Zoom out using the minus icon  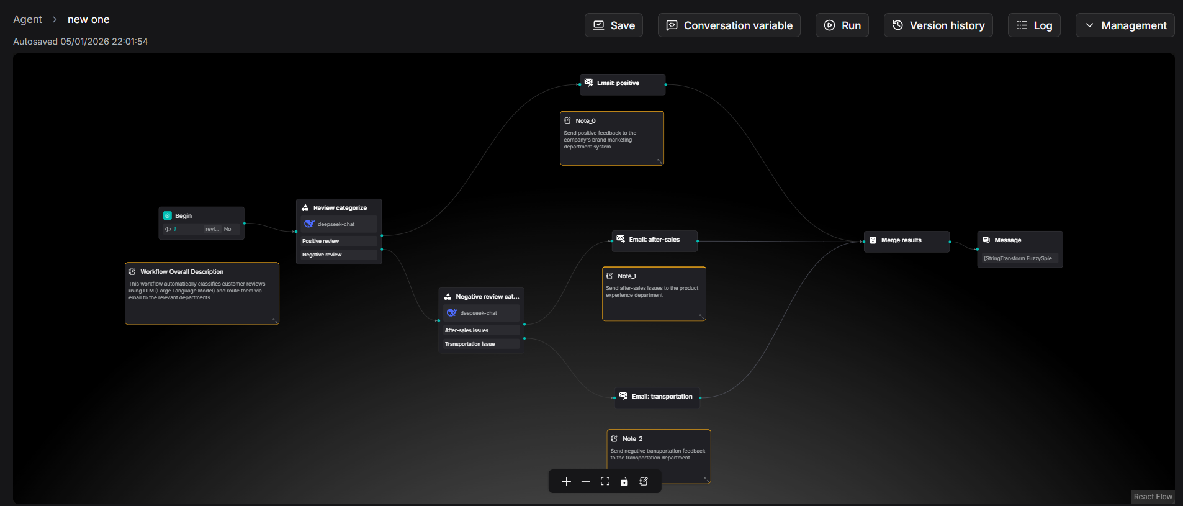pyautogui.click(x=585, y=481)
